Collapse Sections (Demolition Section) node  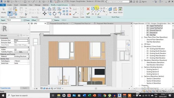[142, 76]
